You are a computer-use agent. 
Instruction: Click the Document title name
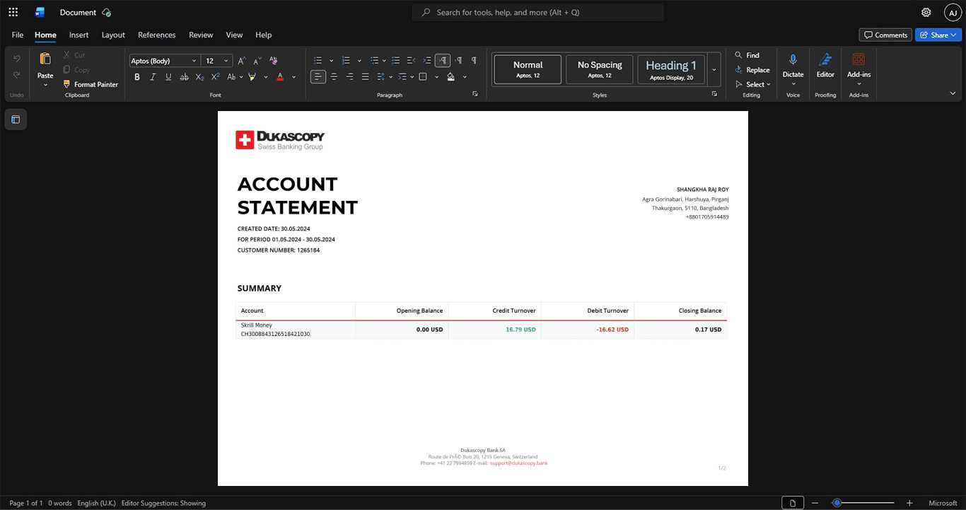pos(78,12)
